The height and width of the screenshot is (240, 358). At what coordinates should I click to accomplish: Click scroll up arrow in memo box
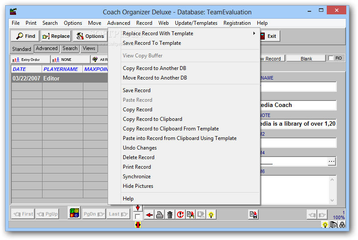point(332,180)
